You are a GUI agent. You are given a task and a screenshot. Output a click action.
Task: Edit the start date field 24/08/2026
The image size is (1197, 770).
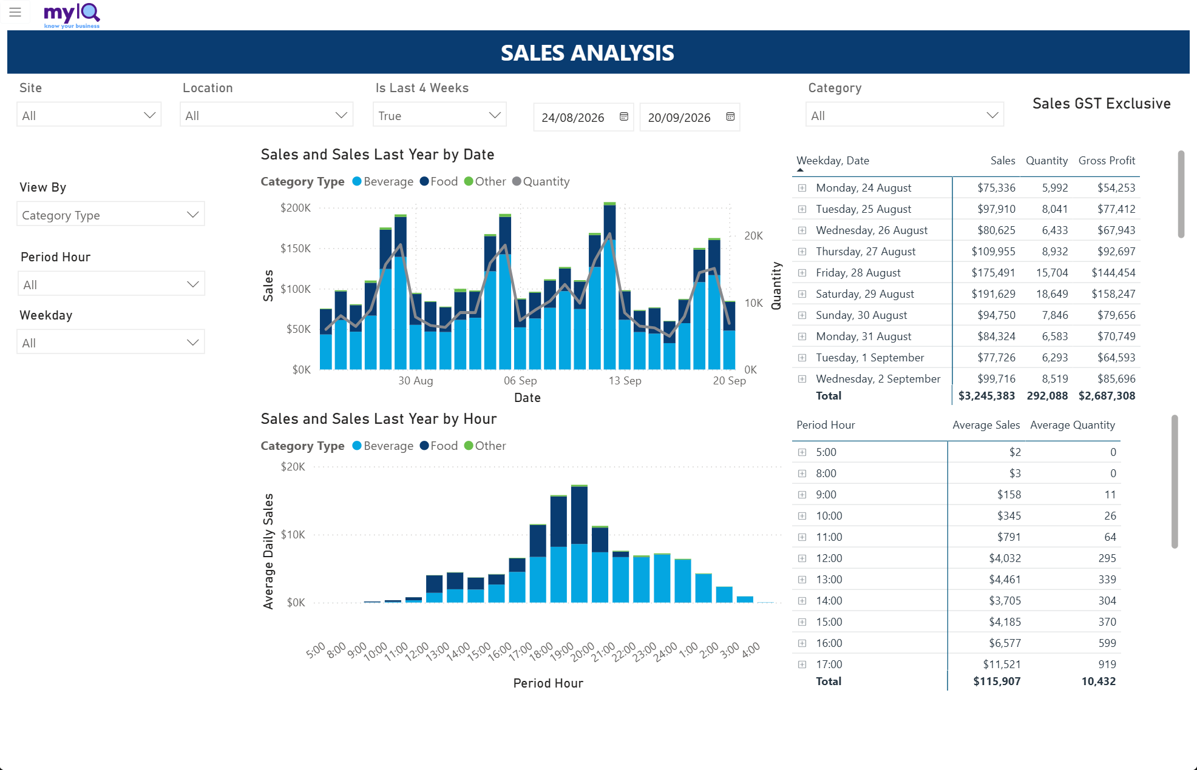[x=573, y=117]
